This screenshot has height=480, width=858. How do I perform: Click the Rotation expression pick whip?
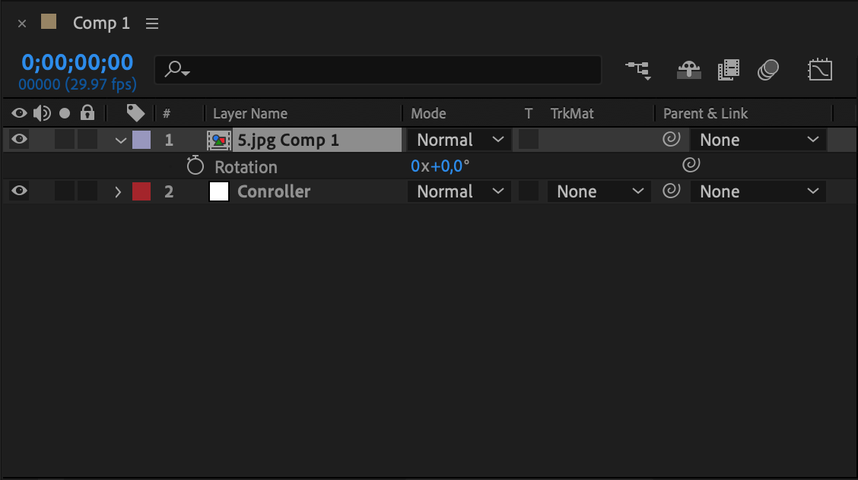pyautogui.click(x=691, y=165)
